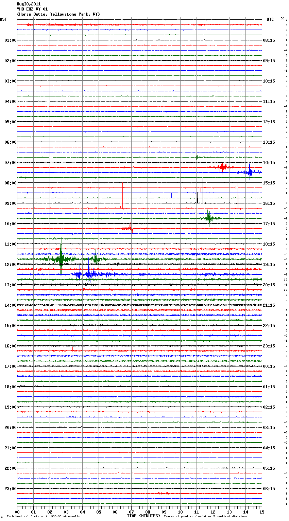Click the Horse Butte, Yellowstone Park location title
Image resolution: width=289 pixels, height=521 pixels.
[58, 14]
